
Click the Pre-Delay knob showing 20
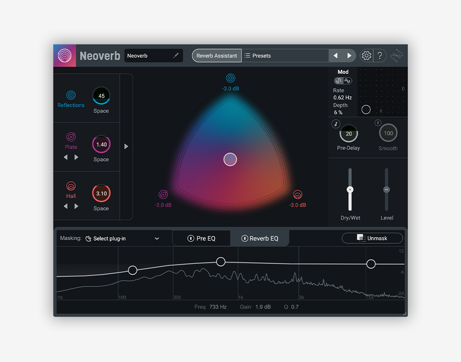click(349, 134)
